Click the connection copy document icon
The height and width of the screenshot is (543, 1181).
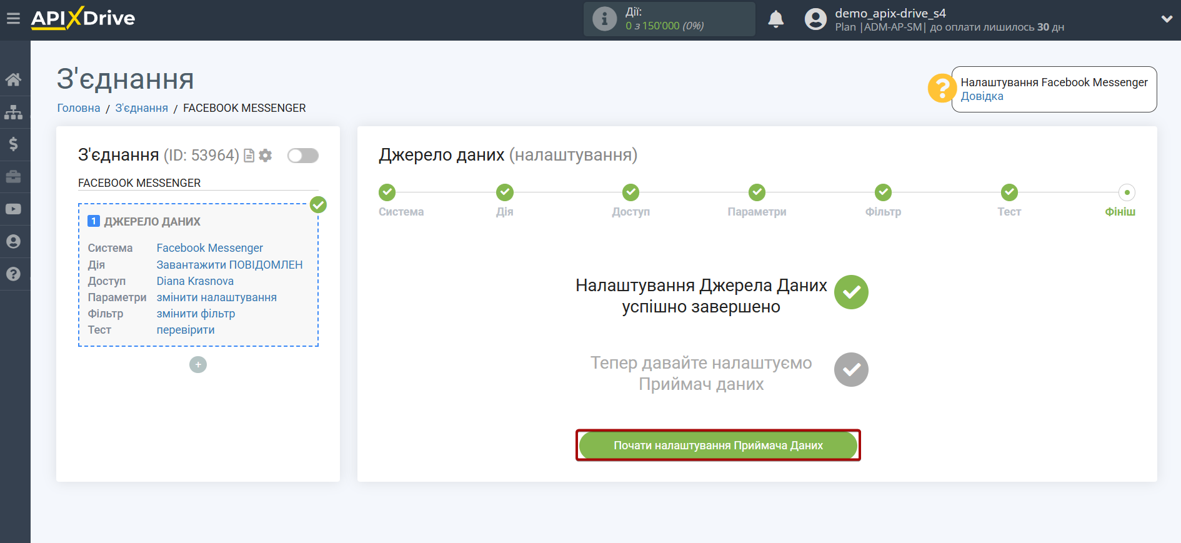point(249,156)
